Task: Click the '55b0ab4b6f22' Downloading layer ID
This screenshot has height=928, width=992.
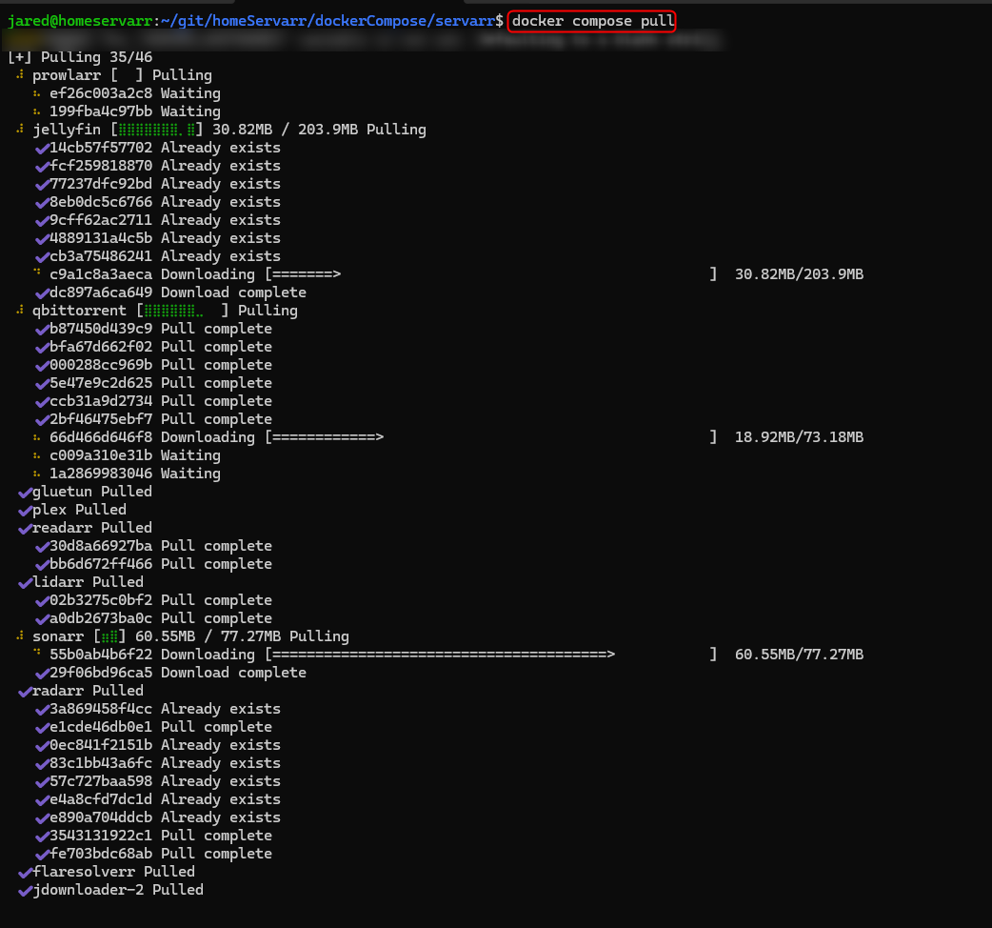Action: pos(101,655)
